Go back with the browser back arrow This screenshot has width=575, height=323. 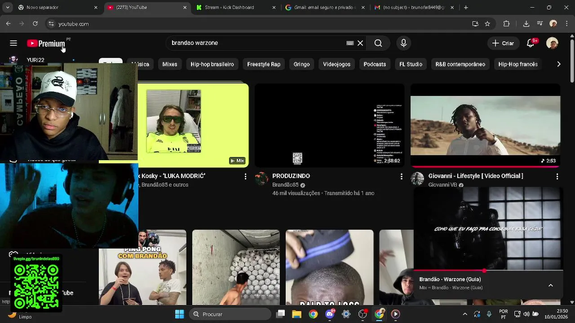pos(8,24)
